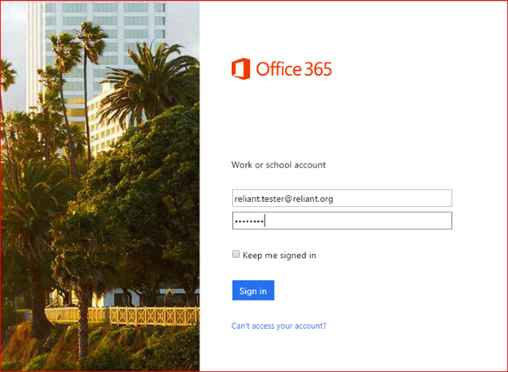Click the blank white area below the account link
Image resolution: width=508 pixels, height=372 pixels.
click(350, 350)
